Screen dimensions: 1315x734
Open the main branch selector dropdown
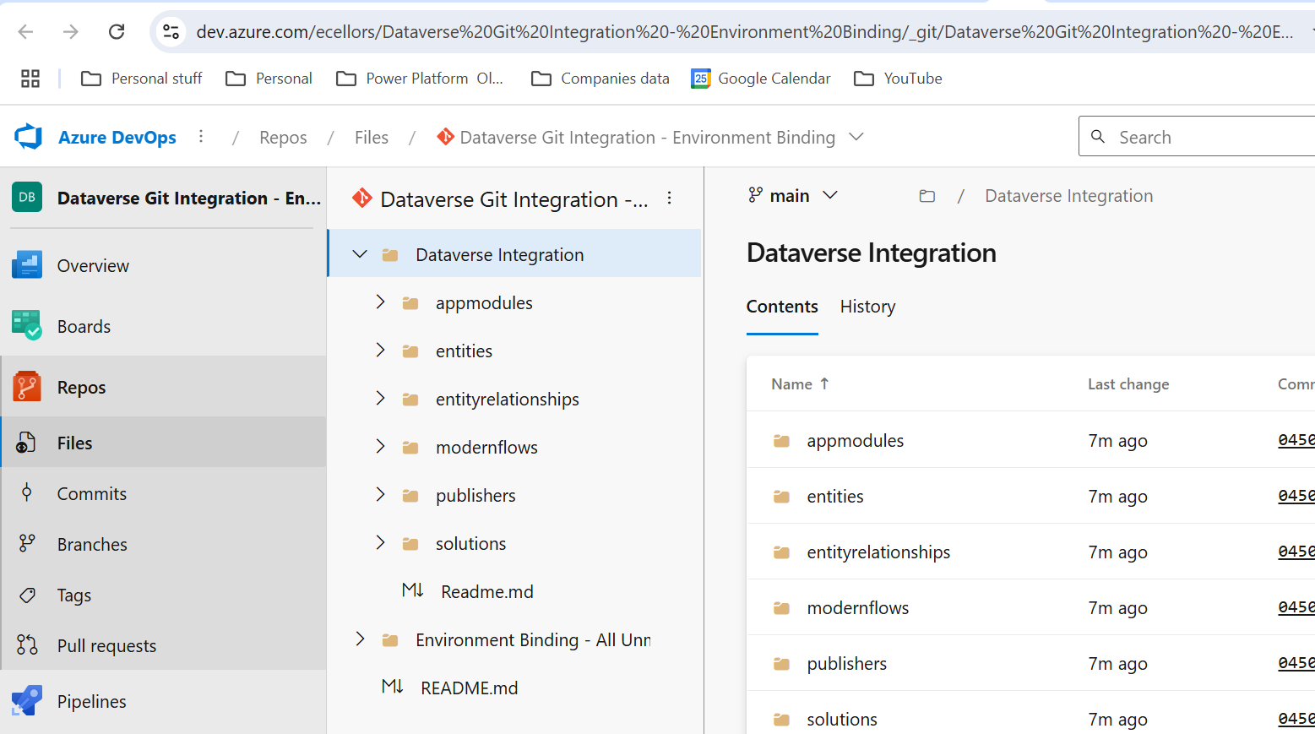tap(792, 196)
